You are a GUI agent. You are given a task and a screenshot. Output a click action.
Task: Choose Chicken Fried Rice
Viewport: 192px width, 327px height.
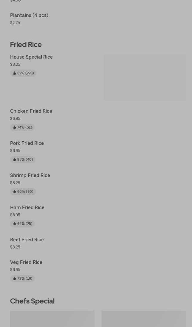[31, 111]
